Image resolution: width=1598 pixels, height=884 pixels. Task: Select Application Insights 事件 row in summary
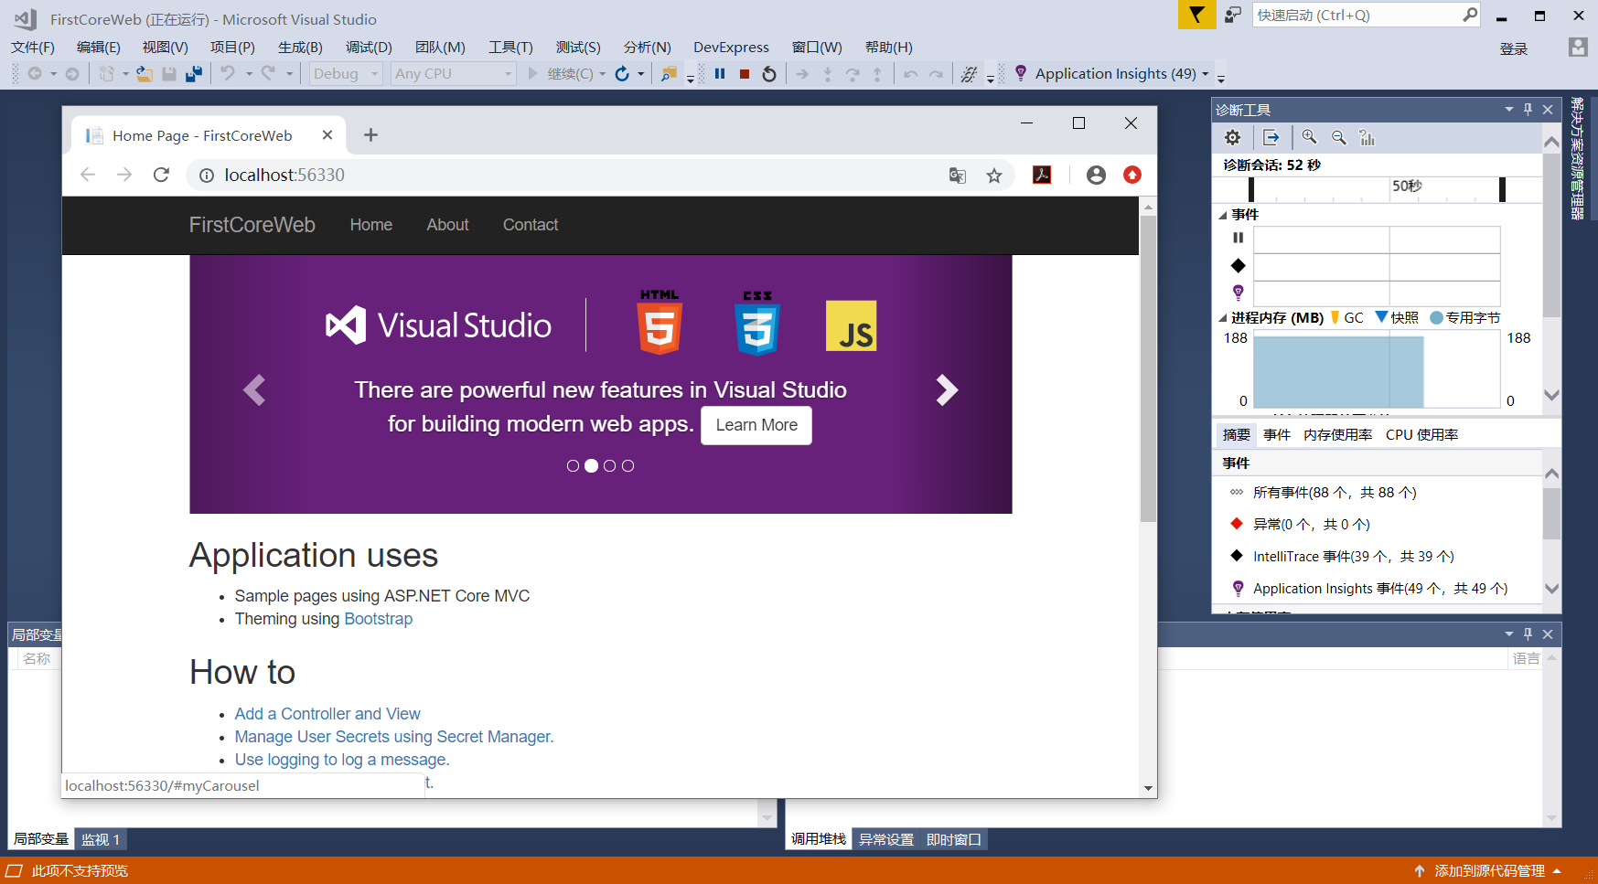[x=1379, y=589]
